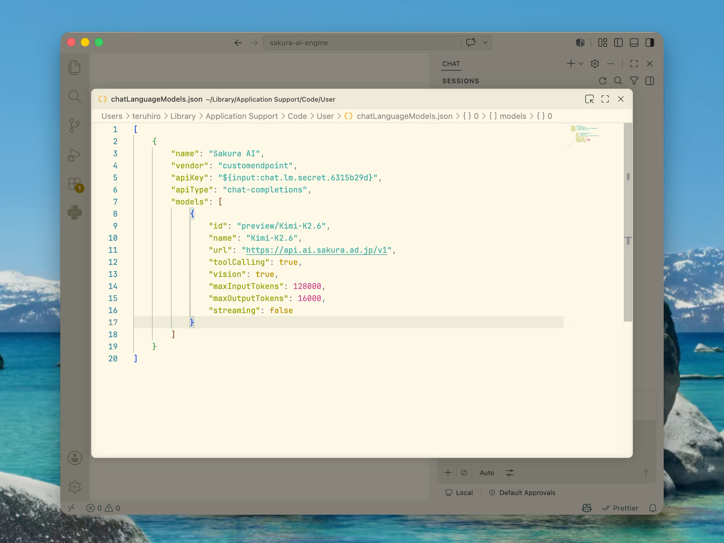This screenshot has width=724, height=543.
Task: Click line number 17 in the gutter
Action: tap(113, 322)
